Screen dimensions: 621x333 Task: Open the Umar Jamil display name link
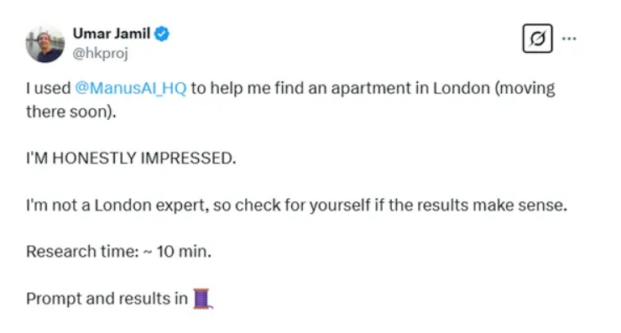click(112, 34)
